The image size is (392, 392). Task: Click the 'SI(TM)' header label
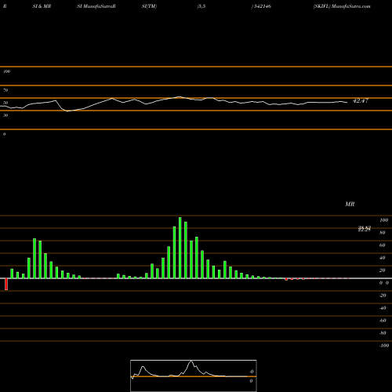point(149,6)
